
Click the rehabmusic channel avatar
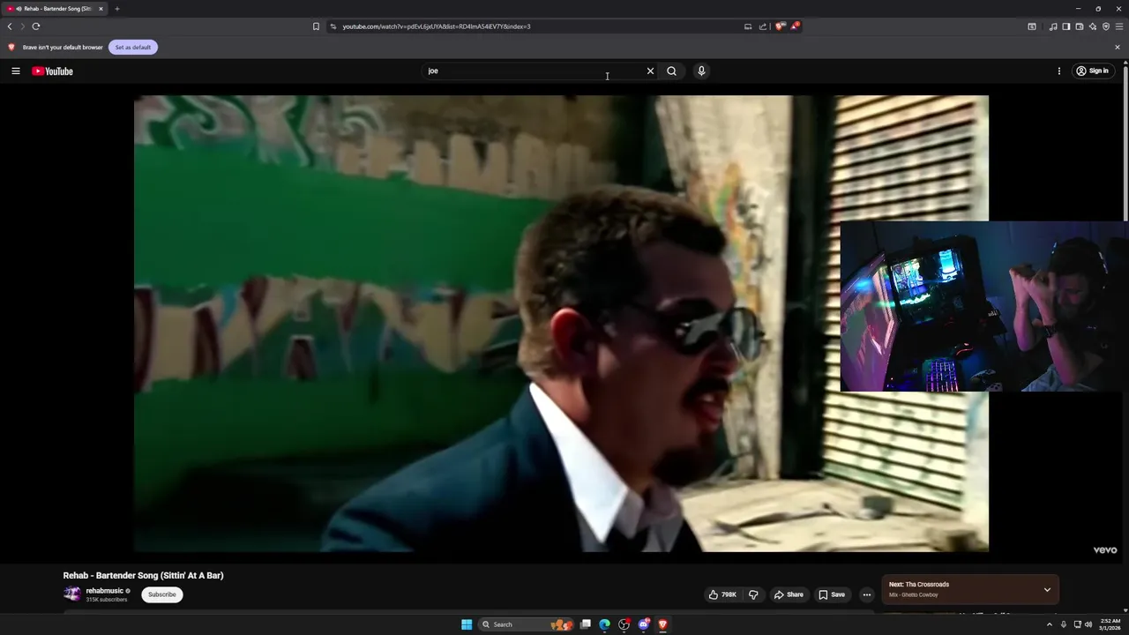click(x=71, y=594)
